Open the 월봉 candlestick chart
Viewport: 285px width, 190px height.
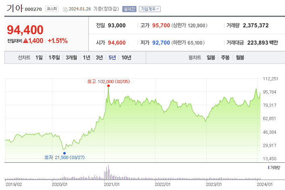tap(240, 57)
